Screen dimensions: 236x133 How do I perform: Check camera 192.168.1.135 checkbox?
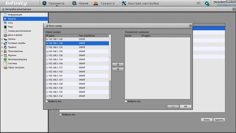(x=47, y=47)
